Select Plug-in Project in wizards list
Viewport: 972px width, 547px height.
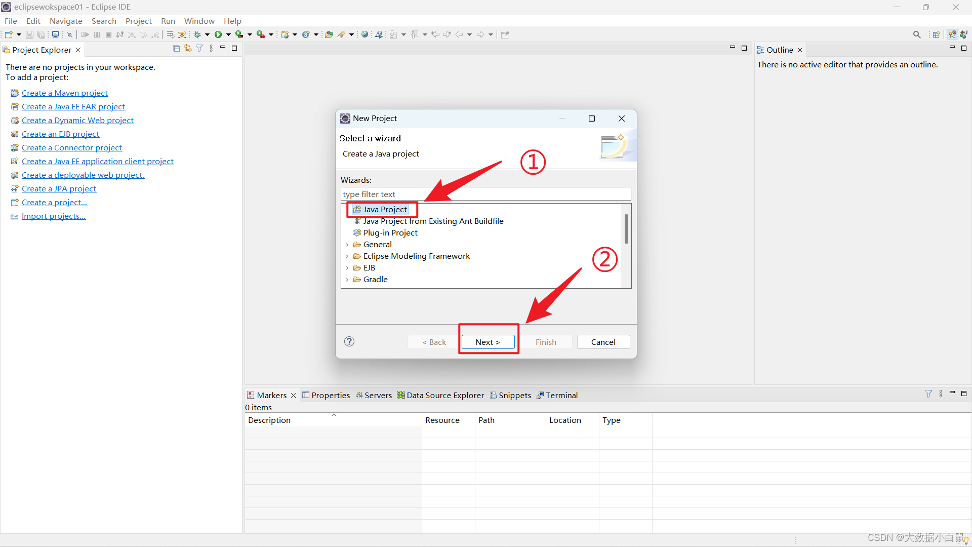(390, 233)
